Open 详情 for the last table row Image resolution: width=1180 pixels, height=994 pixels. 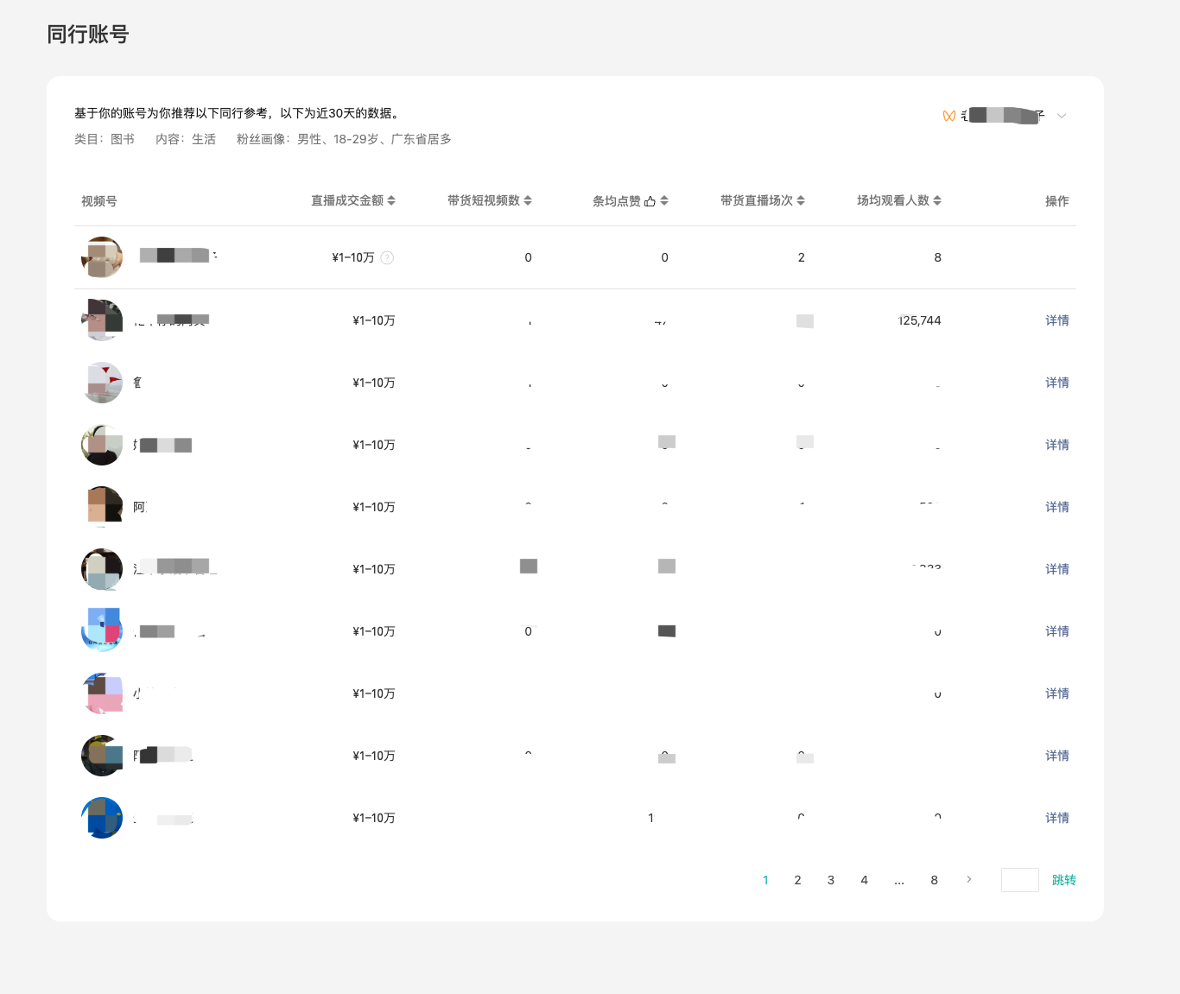click(1056, 818)
